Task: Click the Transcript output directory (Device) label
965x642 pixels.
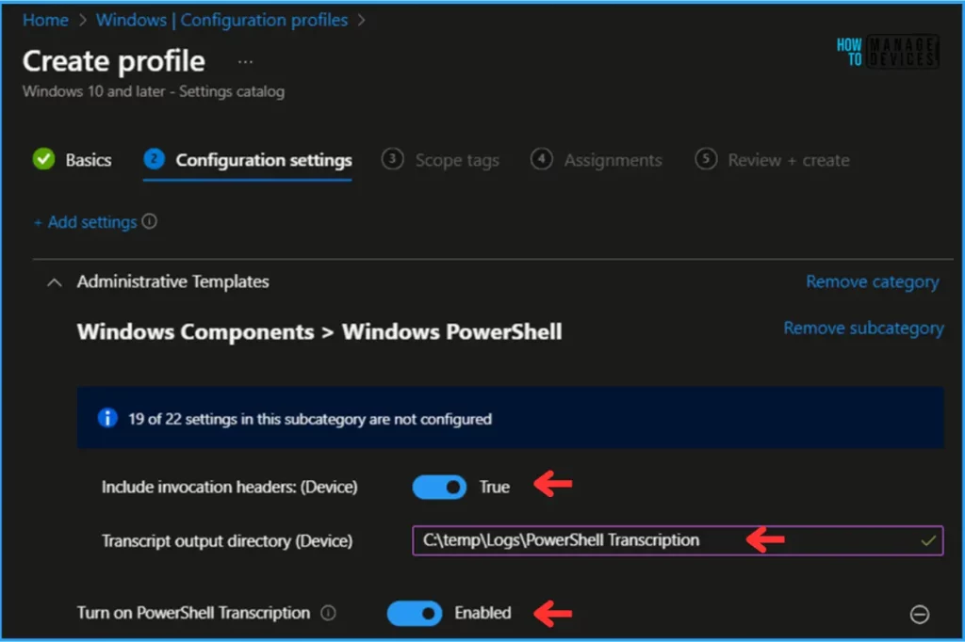Action: (x=226, y=541)
